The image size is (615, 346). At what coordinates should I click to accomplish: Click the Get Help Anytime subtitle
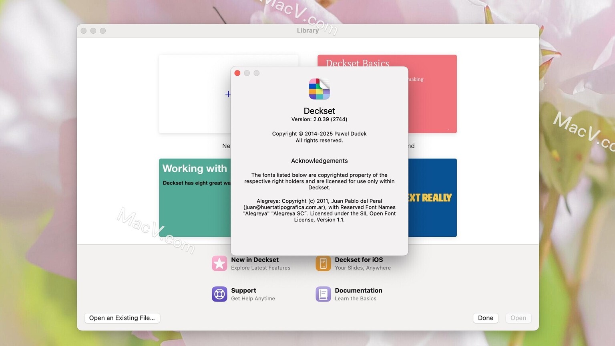point(253,299)
